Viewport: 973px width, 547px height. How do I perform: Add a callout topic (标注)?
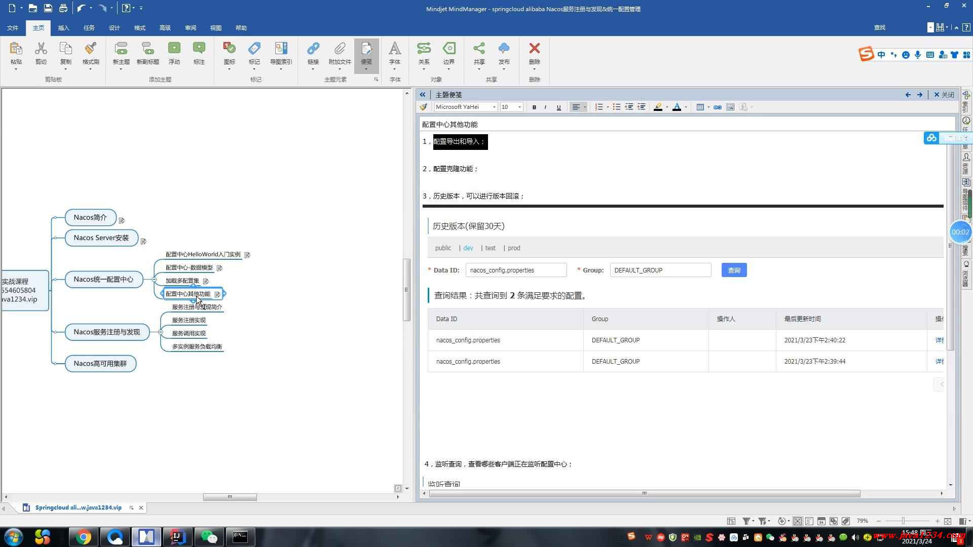[199, 54]
